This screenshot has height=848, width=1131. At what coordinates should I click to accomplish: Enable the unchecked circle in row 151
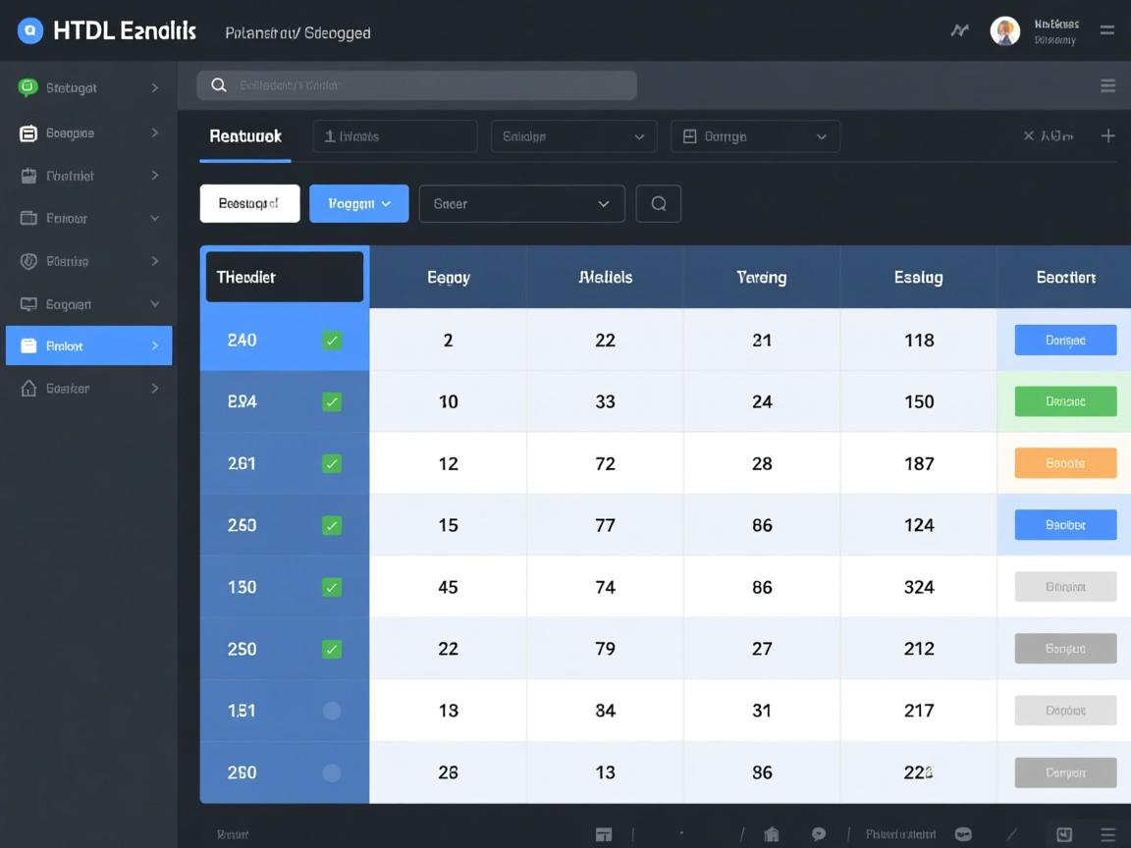[332, 711]
